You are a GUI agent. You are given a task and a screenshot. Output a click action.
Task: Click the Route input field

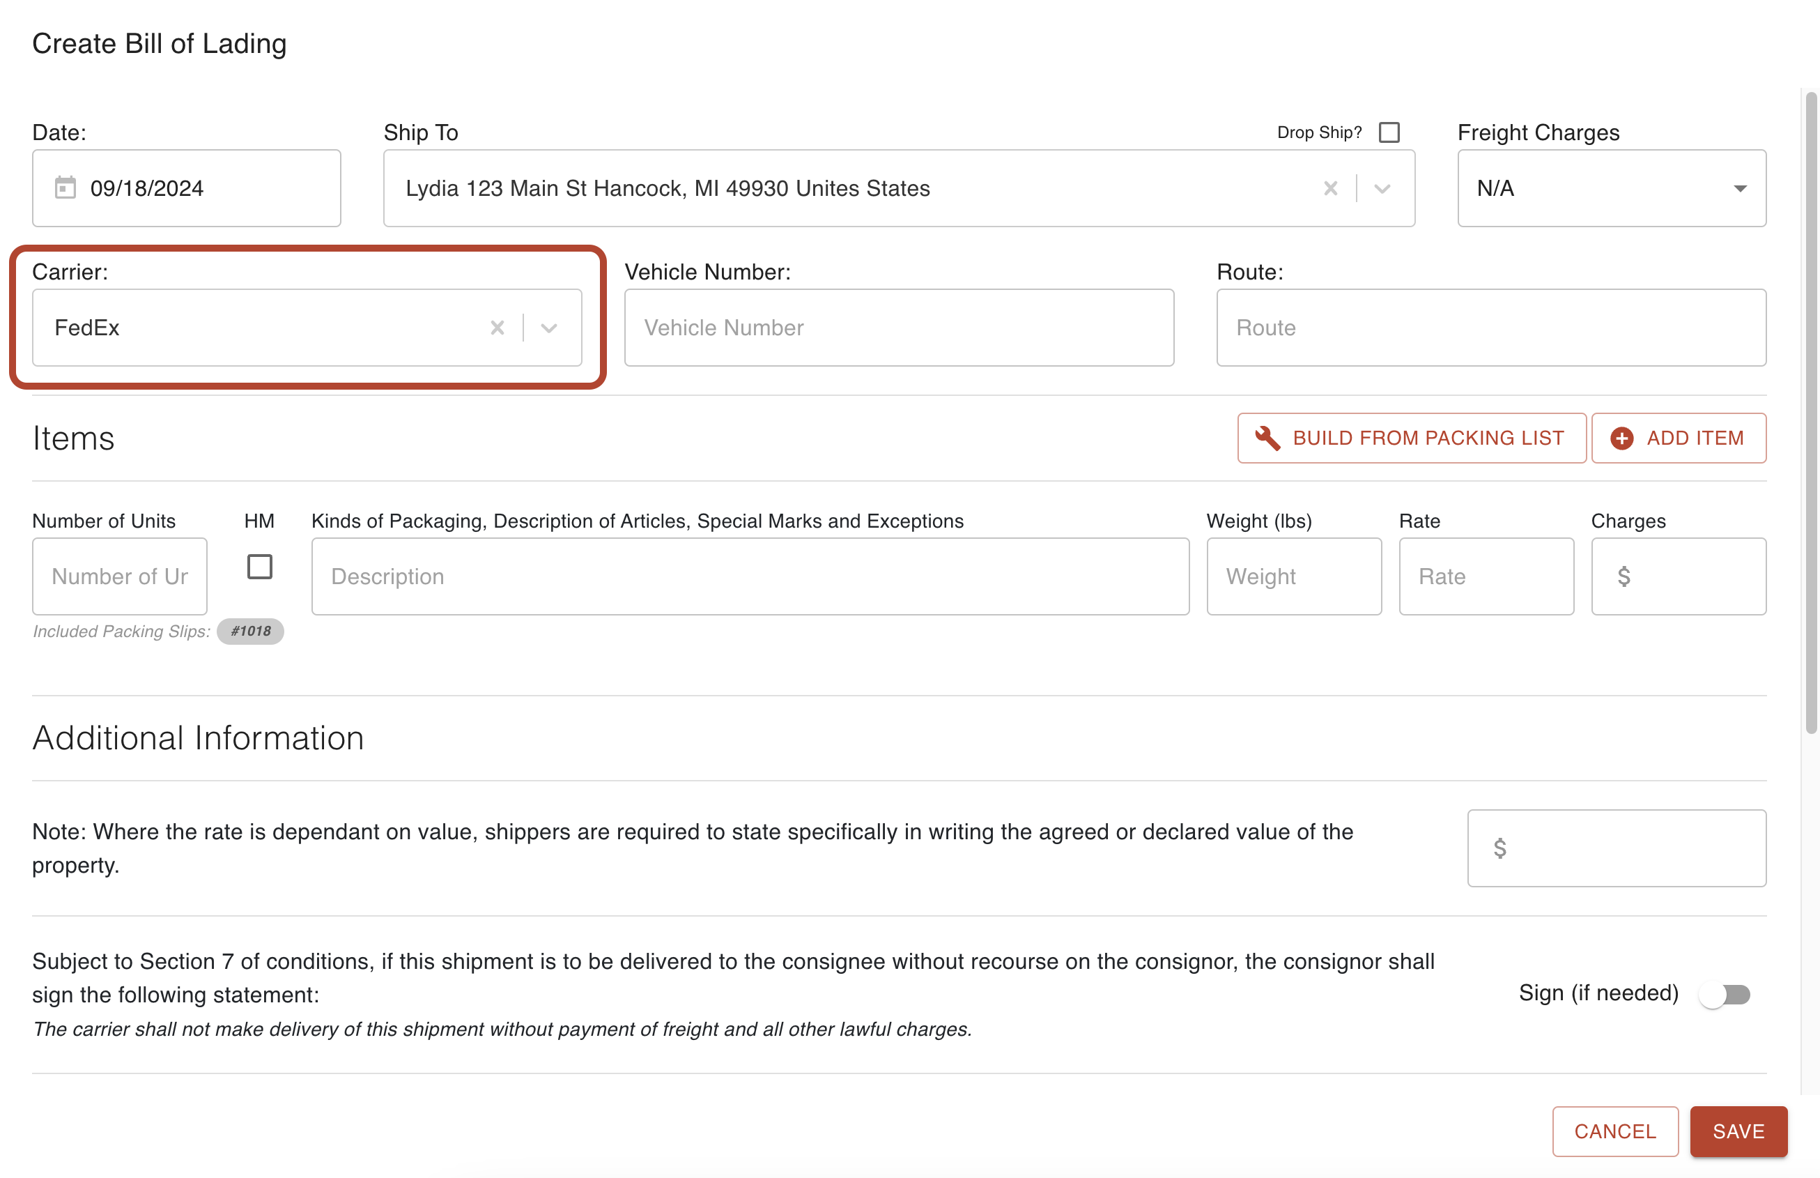[x=1493, y=328]
